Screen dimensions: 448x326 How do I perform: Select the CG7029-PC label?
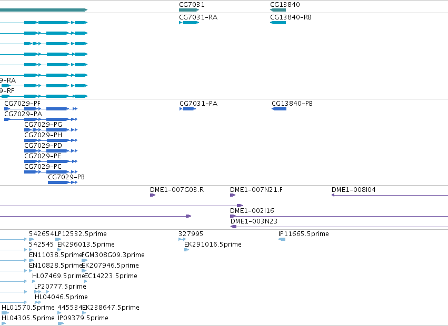tap(43, 167)
